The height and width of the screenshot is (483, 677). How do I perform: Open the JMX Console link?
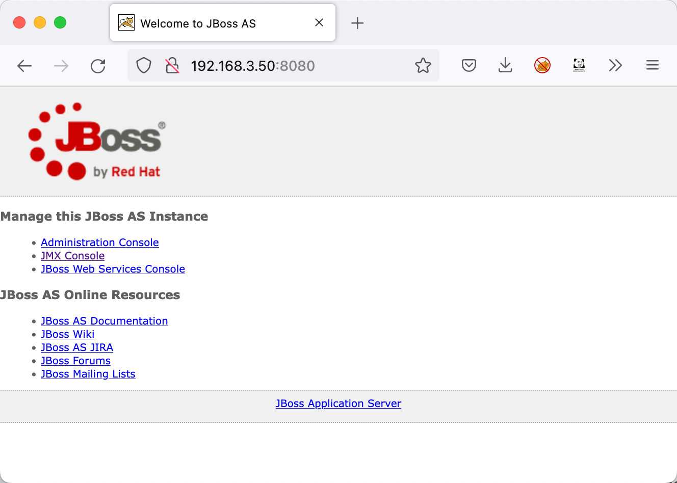(72, 256)
